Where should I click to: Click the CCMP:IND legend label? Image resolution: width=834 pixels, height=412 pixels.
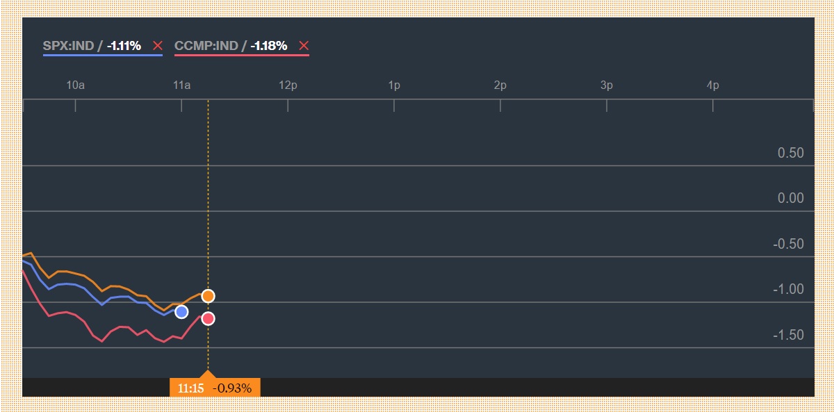[x=206, y=46]
